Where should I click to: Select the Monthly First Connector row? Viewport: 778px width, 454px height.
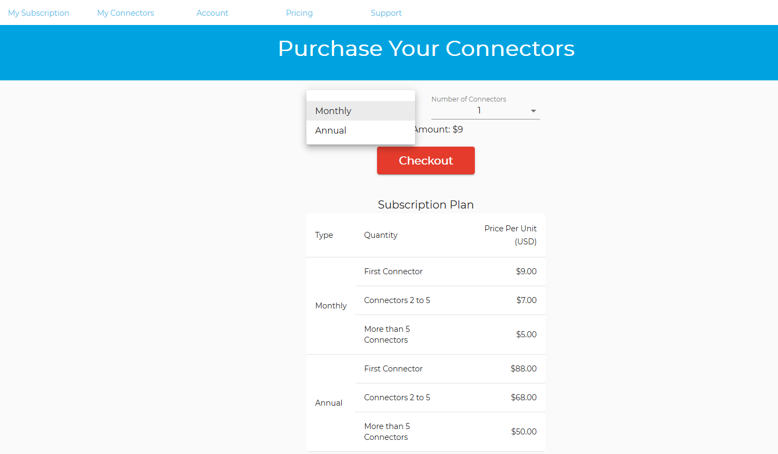450,272
